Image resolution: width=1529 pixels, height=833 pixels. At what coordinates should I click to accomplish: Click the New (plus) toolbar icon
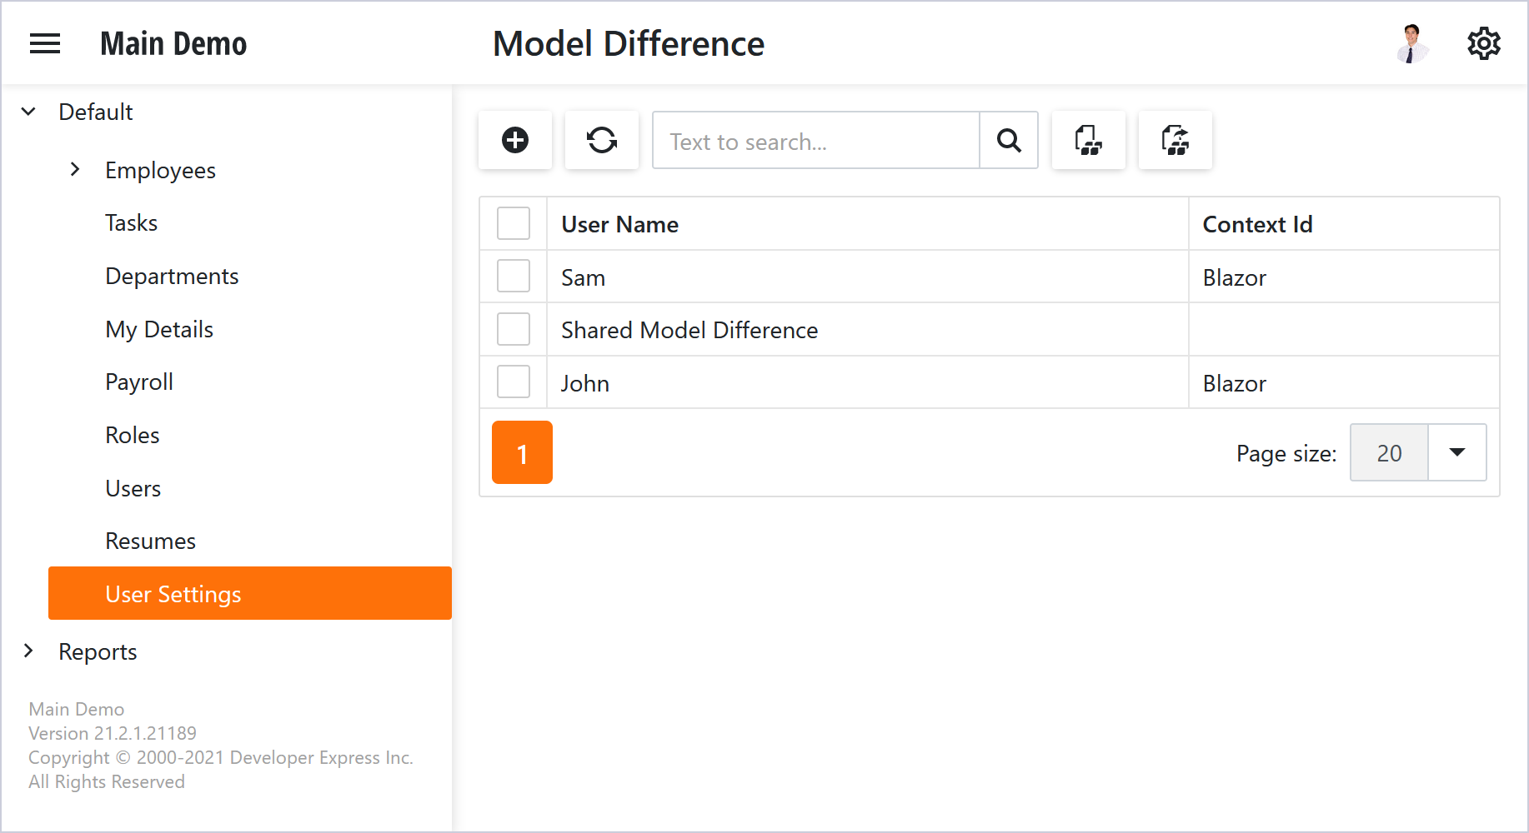(x=515, y=140)
